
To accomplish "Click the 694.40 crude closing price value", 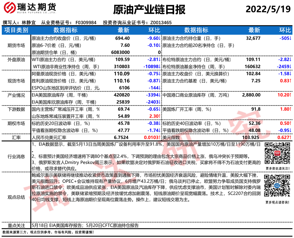I will (x=122, y=38).
